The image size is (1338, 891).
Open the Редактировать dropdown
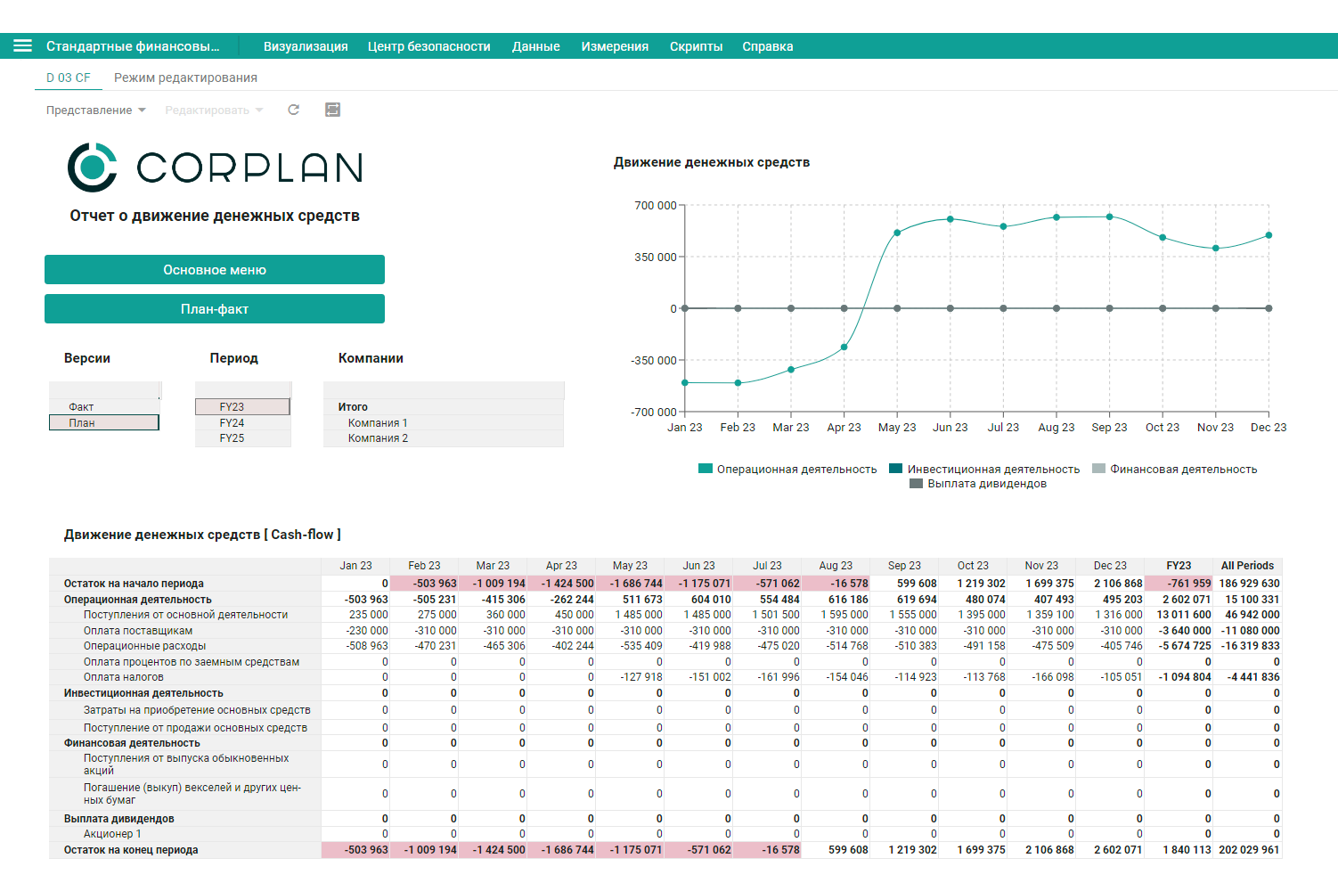click(x=214, y=110)
